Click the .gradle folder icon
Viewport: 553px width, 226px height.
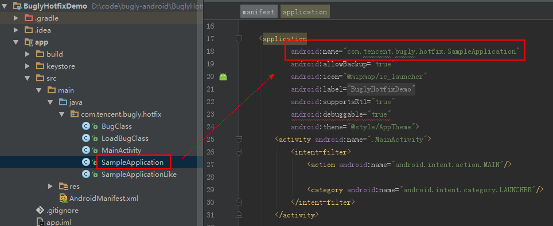pyautogui.click(x=29, y=18)
